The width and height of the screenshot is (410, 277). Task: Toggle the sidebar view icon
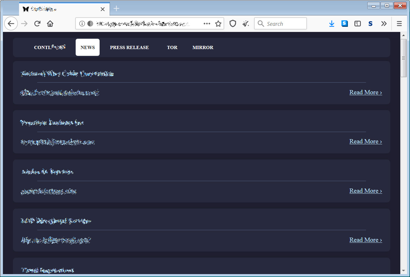[357, 24]
